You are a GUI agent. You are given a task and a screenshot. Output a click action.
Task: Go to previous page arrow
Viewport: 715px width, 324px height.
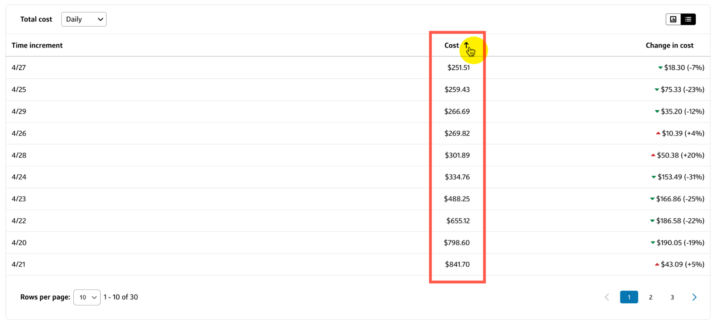coord(607,297)
